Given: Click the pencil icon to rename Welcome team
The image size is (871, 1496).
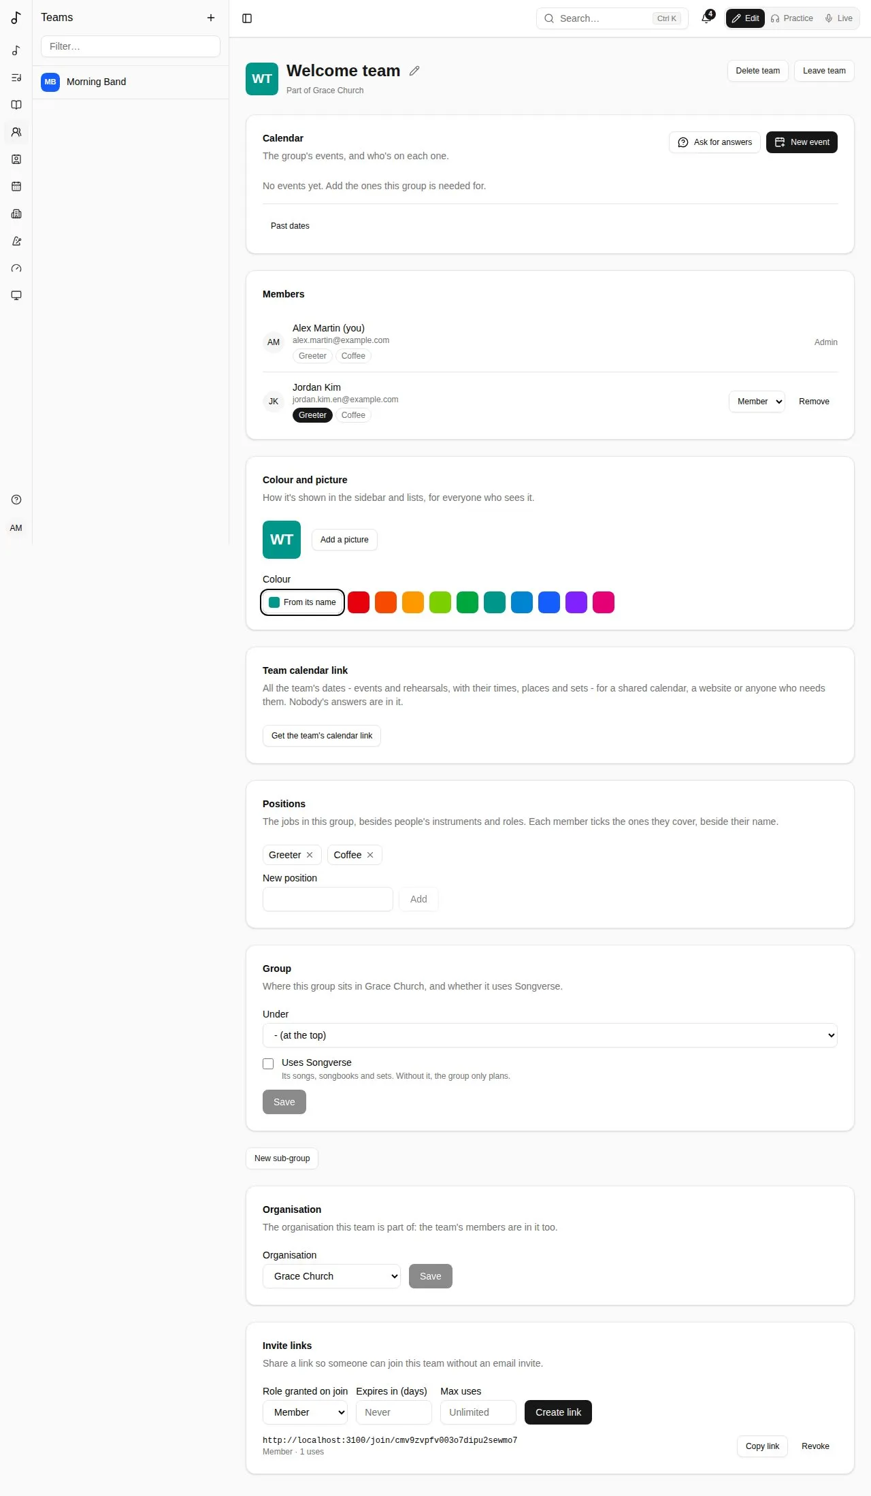Looking at the screenshot, I should point(414,71).
